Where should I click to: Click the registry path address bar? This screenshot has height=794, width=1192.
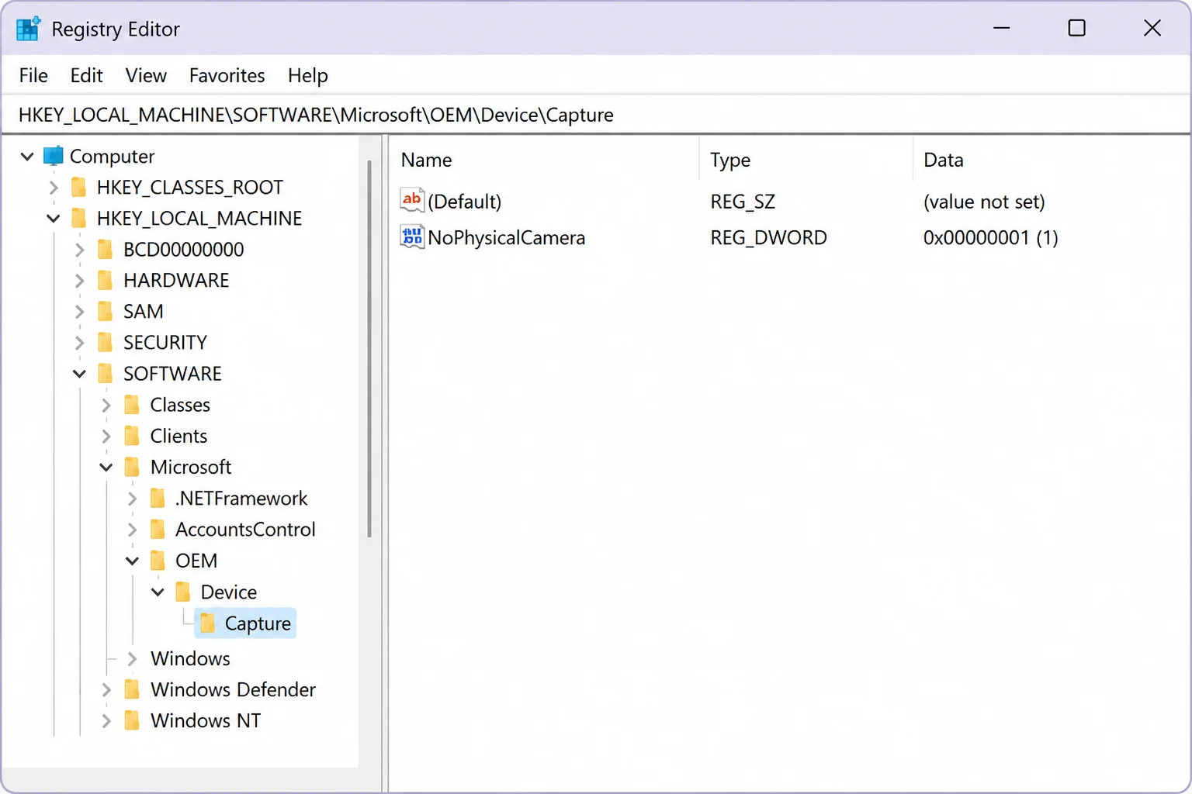596,115
